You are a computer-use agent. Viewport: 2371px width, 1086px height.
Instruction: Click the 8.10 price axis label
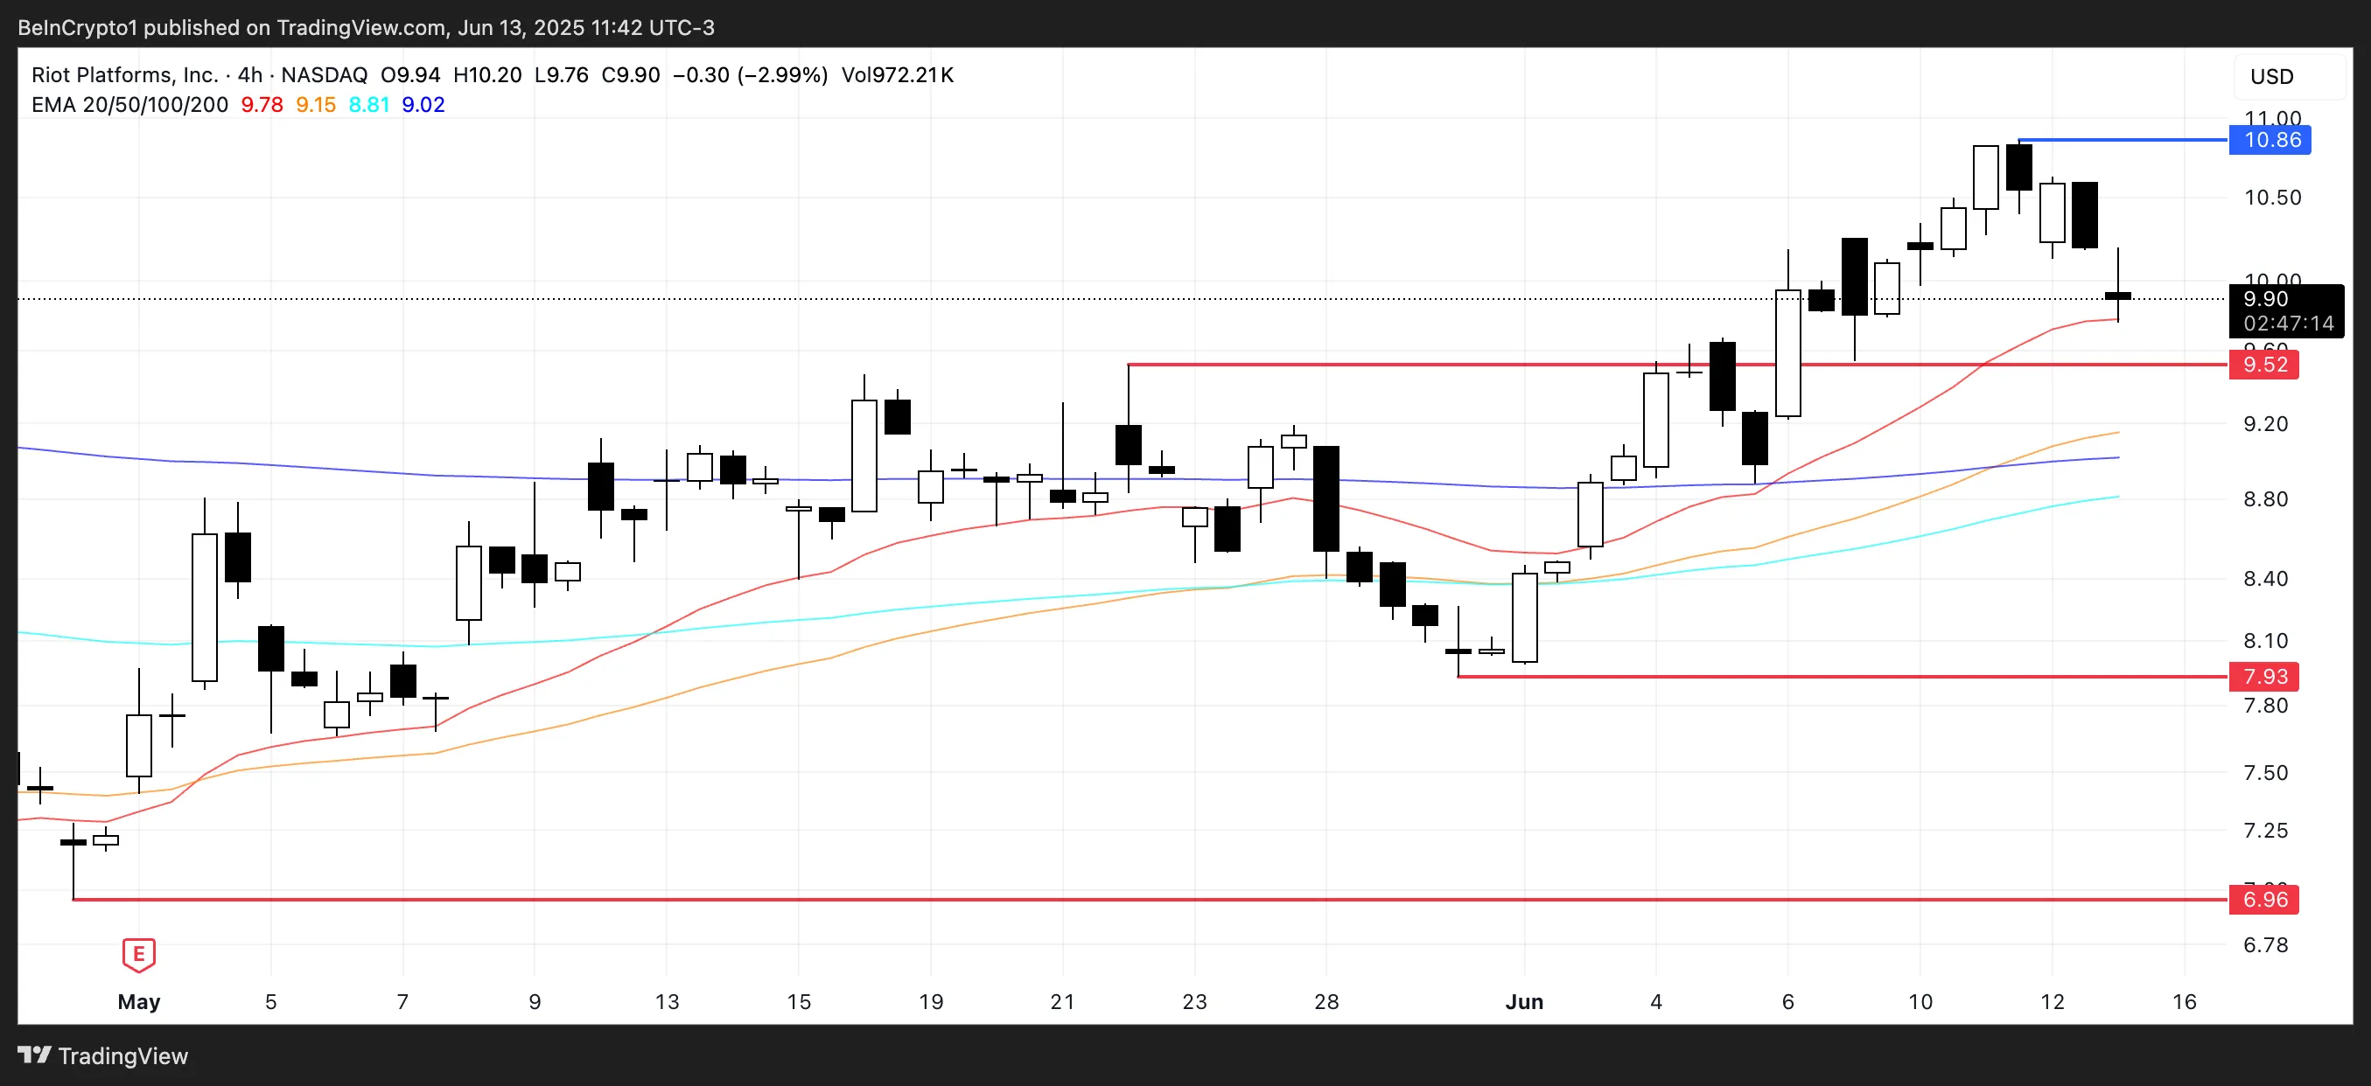coord(2266,640)
